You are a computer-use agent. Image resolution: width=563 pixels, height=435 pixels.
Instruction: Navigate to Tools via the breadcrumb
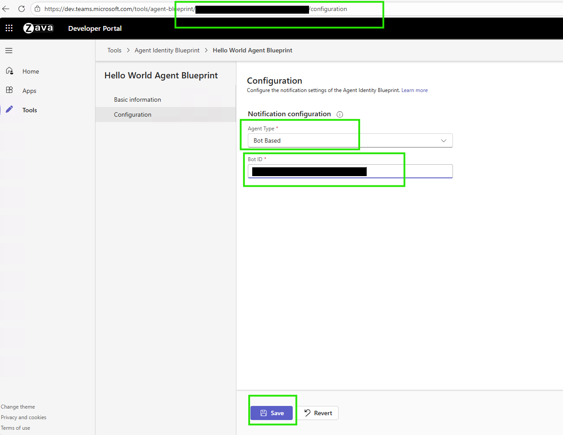[114, 50]
